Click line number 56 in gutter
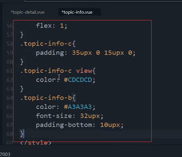Image resolution: width=182 pixels, height=157 pixels. click(x=10, y=26)
